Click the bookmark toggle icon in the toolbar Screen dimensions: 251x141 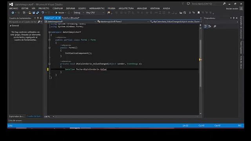pos(198,13)
